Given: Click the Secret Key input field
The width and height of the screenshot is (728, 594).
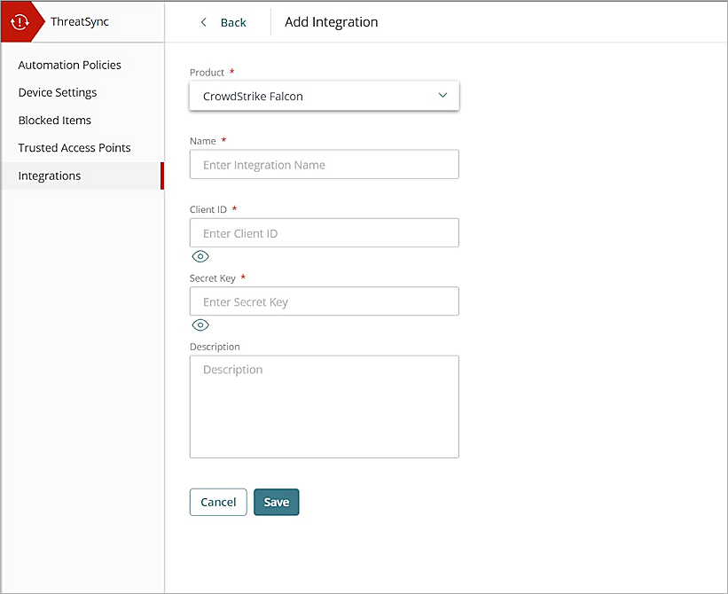Looking at the screenshot, I should pos(324,301).
